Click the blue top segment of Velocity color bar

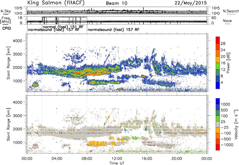tap(218, 101)
